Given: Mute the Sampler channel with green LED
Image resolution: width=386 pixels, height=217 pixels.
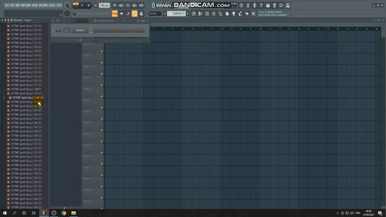Looking at the screenshot, I should (54, 31).
